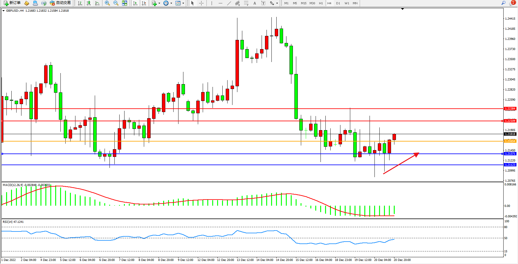This screenshot has height=264, width=518.
Task: Switch chart to bar chart mode
Action: (80, 3)
